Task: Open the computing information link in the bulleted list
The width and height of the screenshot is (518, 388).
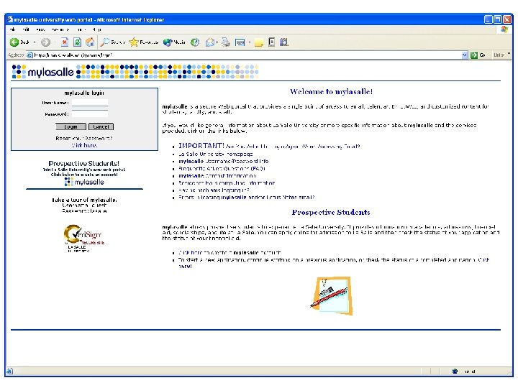Action: tap(227, 183)
